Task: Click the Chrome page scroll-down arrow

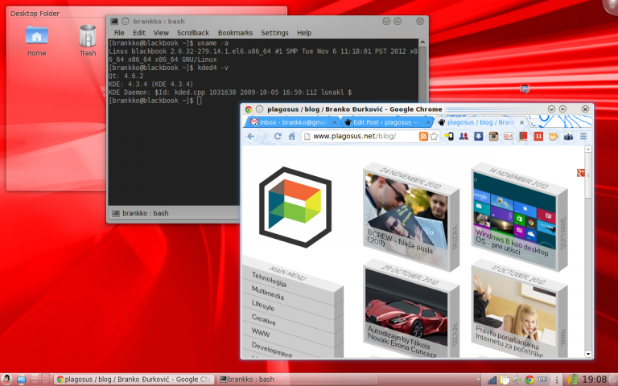Action: [588, 354]
